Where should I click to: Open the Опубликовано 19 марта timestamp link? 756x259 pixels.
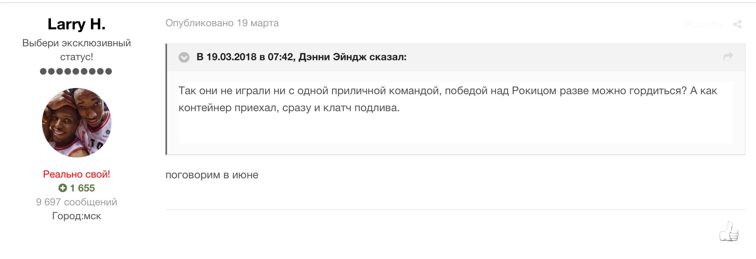222,23
